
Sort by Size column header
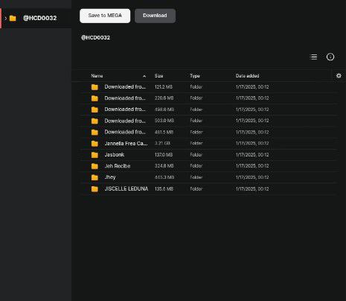tap(158, 76)
